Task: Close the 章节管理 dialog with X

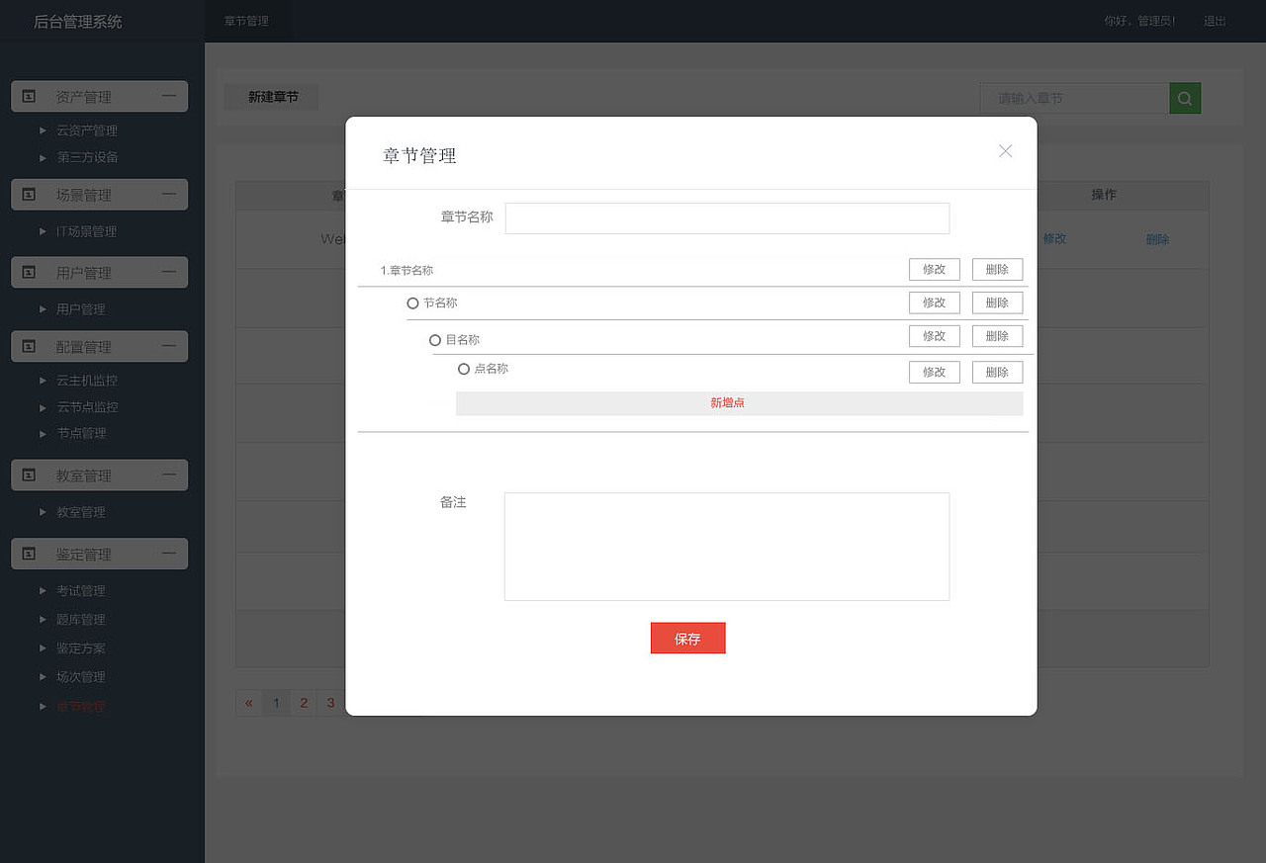Action: point(1006,151)
